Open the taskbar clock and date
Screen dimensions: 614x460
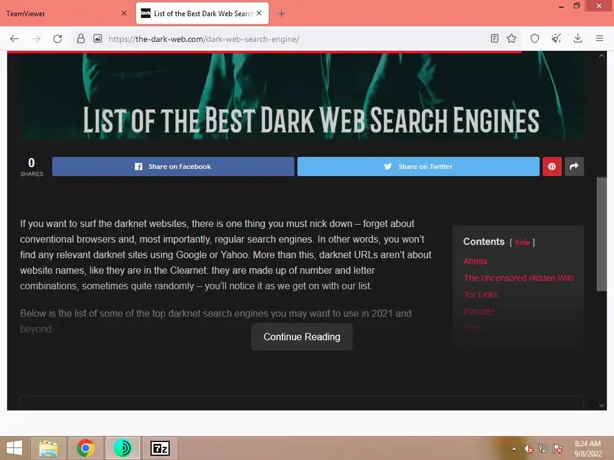[x=588, y=449]
